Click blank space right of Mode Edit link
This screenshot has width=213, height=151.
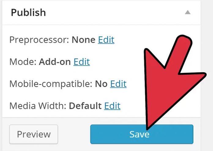(116, 62)
